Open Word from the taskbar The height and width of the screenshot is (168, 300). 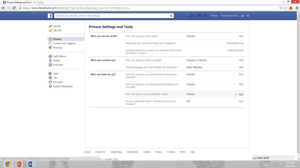tap(31, 164)
